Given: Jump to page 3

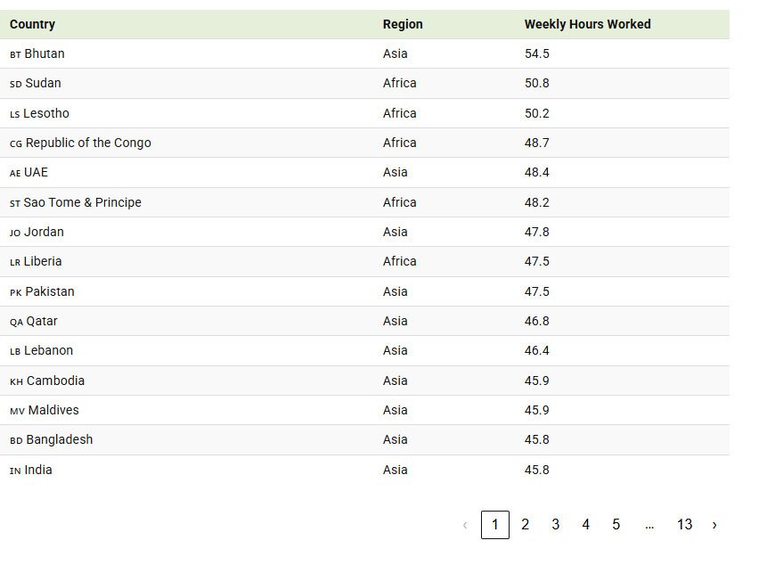Looking at the screenshot, I should (x=555, y=525).
